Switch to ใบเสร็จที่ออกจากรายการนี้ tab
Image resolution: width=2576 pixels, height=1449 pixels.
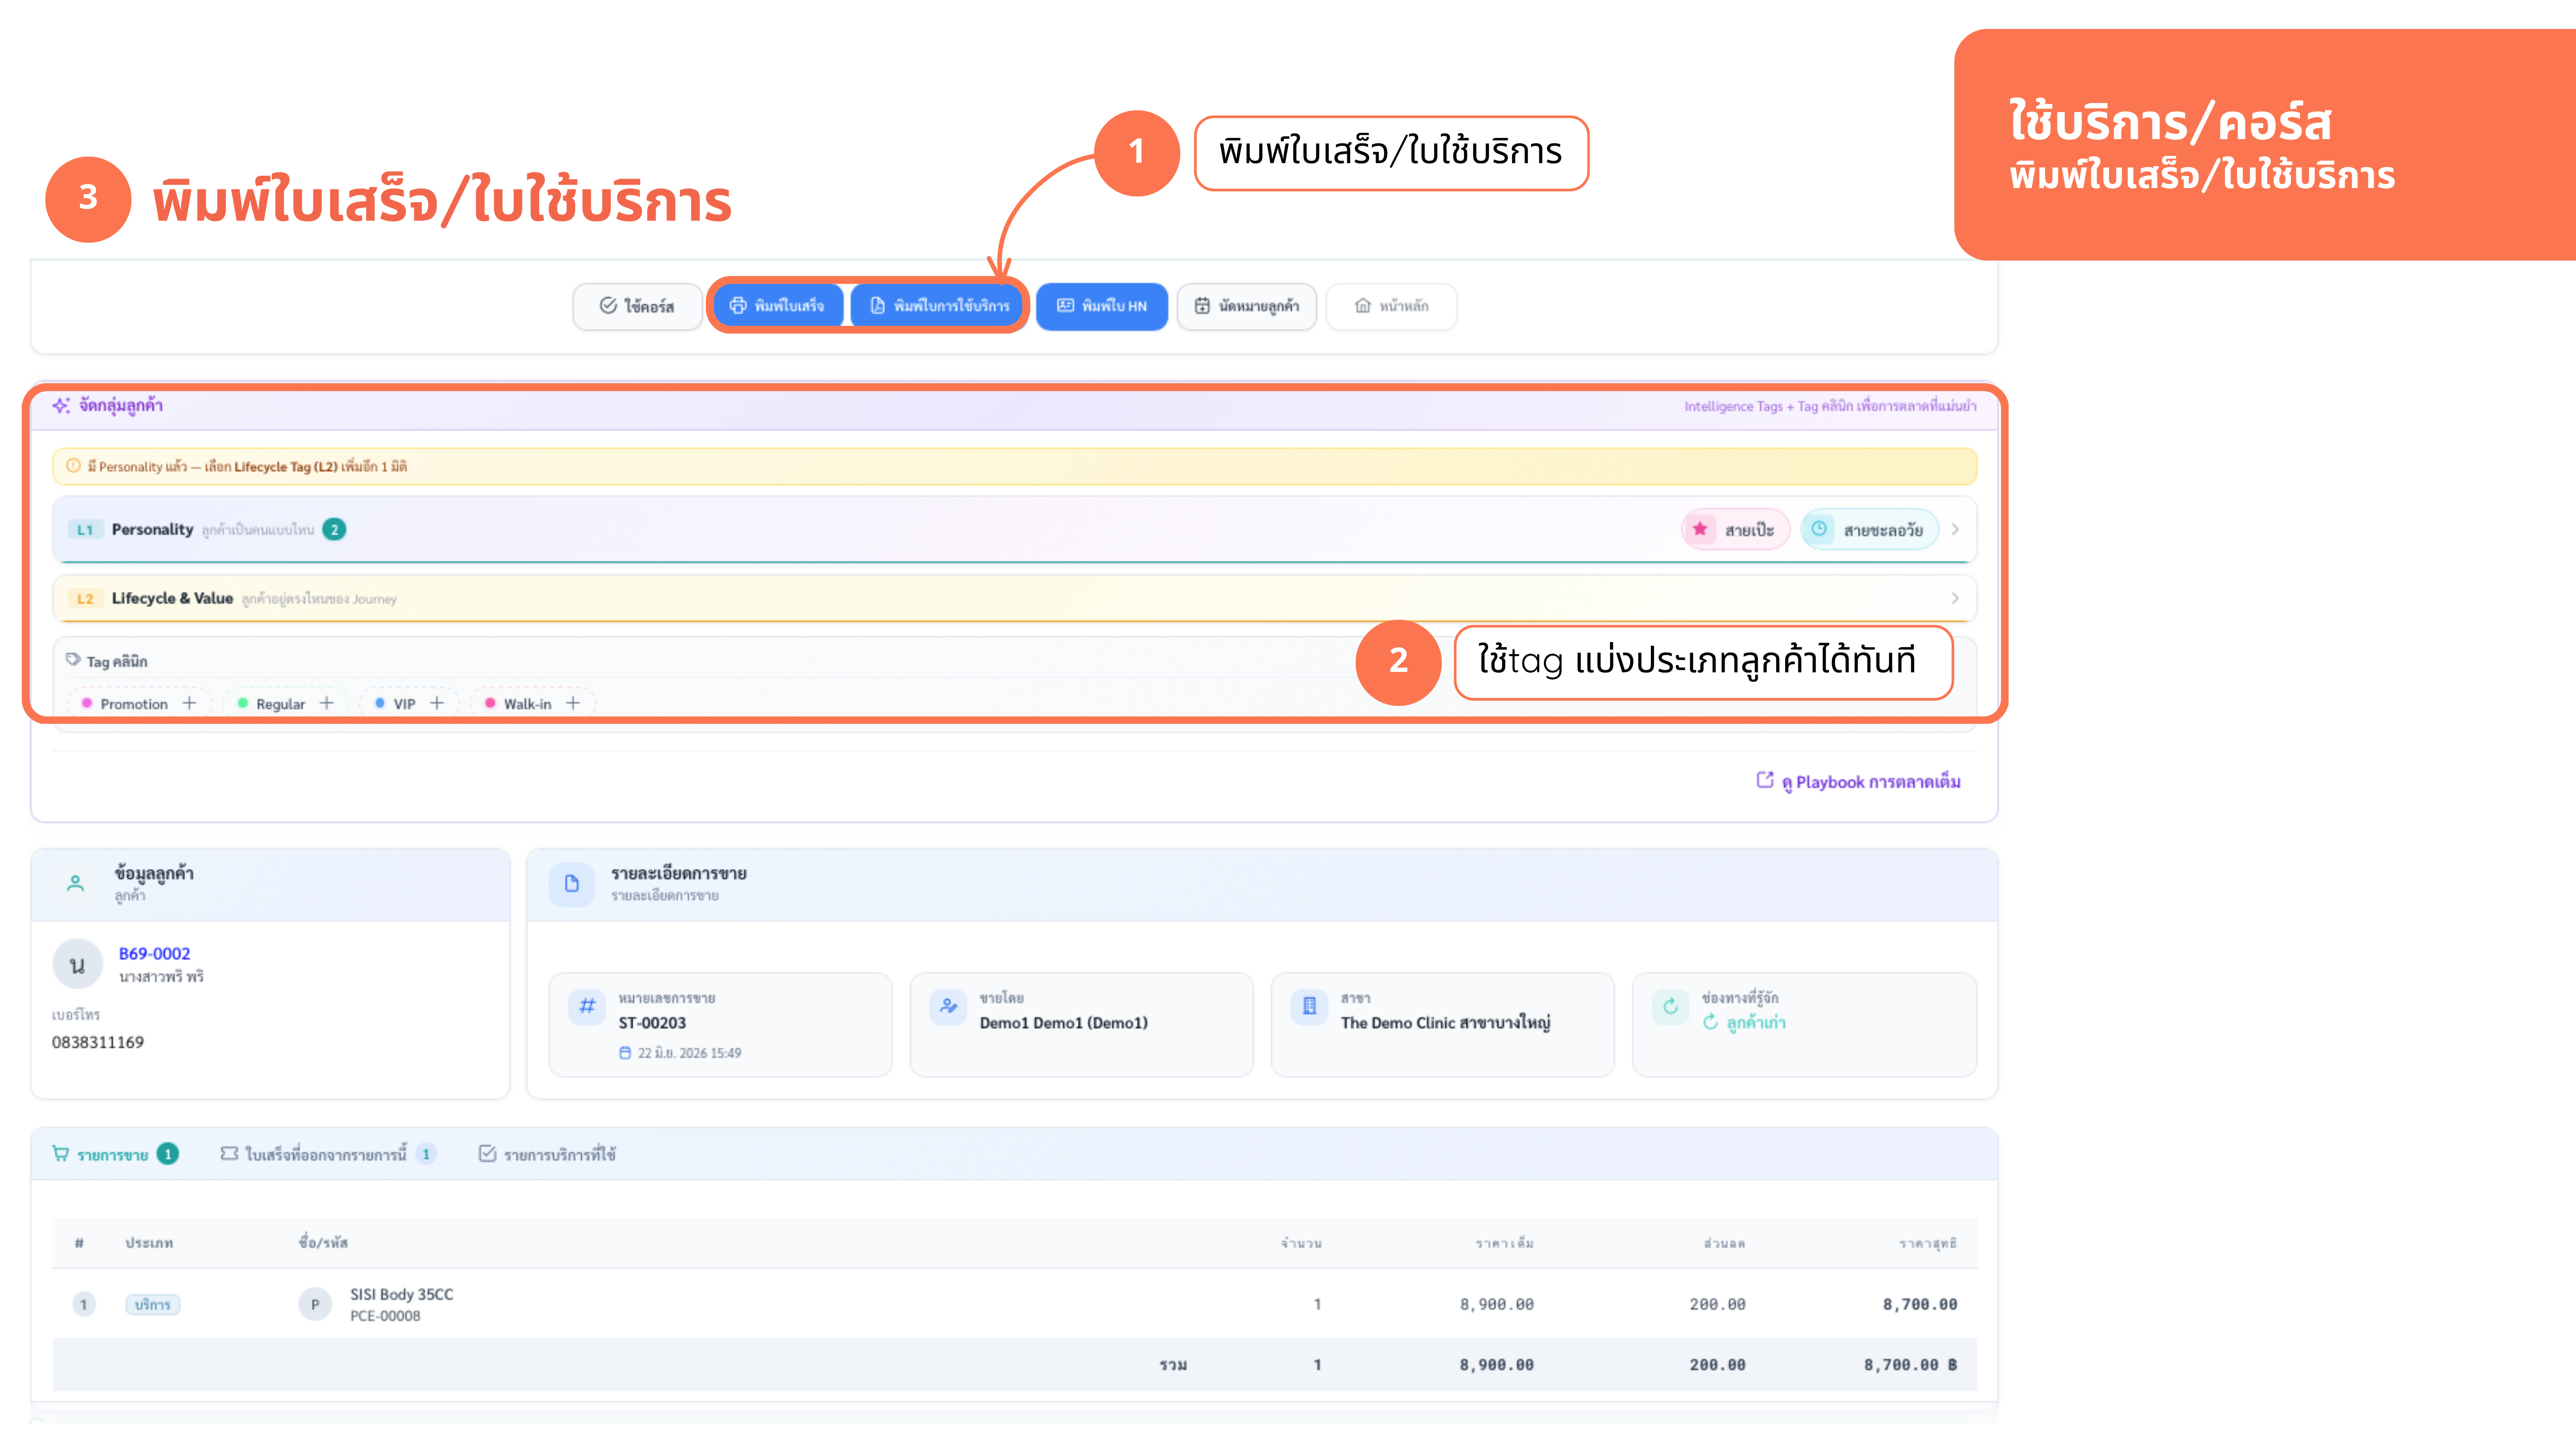(x=328, y=1155)
